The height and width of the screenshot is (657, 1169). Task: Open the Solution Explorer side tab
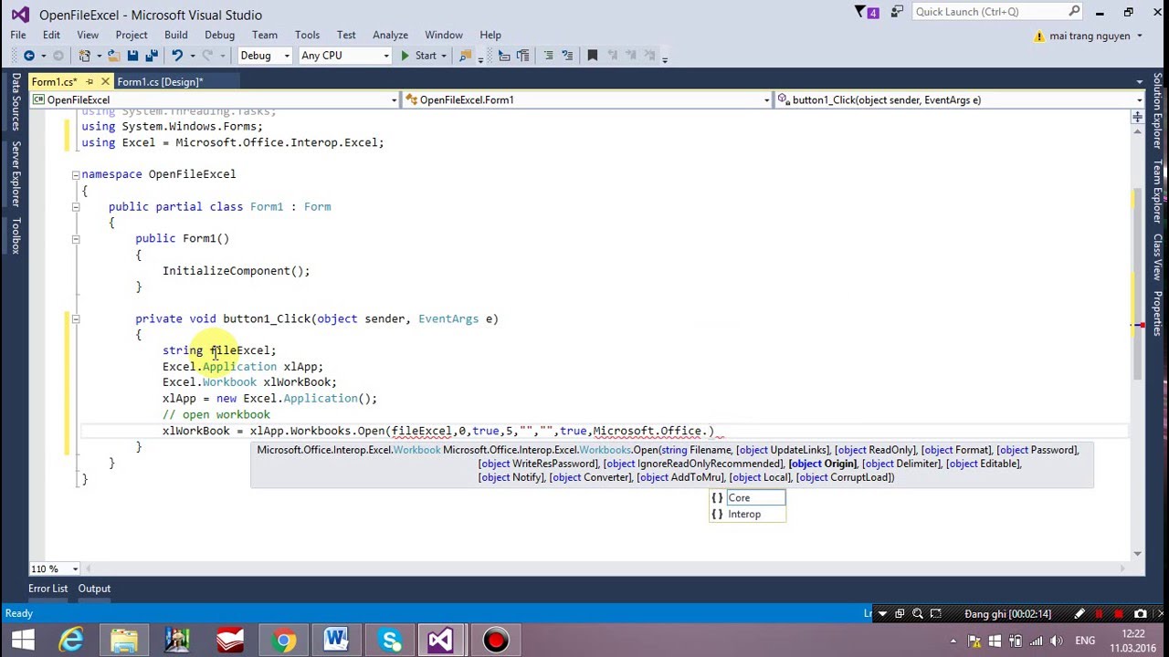(1157, 111)
